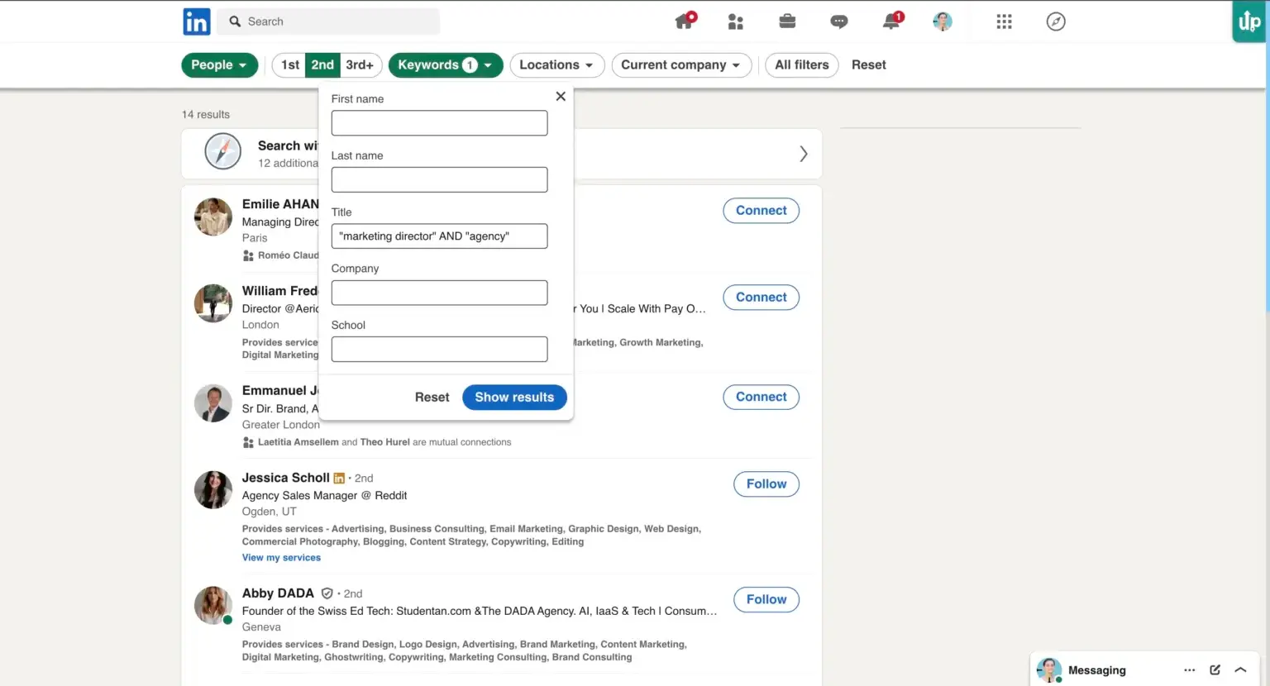This screenshot has width=1270, height=686.
Task: Click the top search box
Action: click(328, 21)
